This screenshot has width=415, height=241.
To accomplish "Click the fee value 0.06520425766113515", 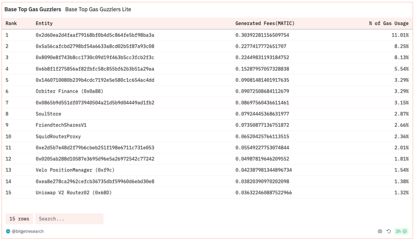I will click(x=262, y=137).
